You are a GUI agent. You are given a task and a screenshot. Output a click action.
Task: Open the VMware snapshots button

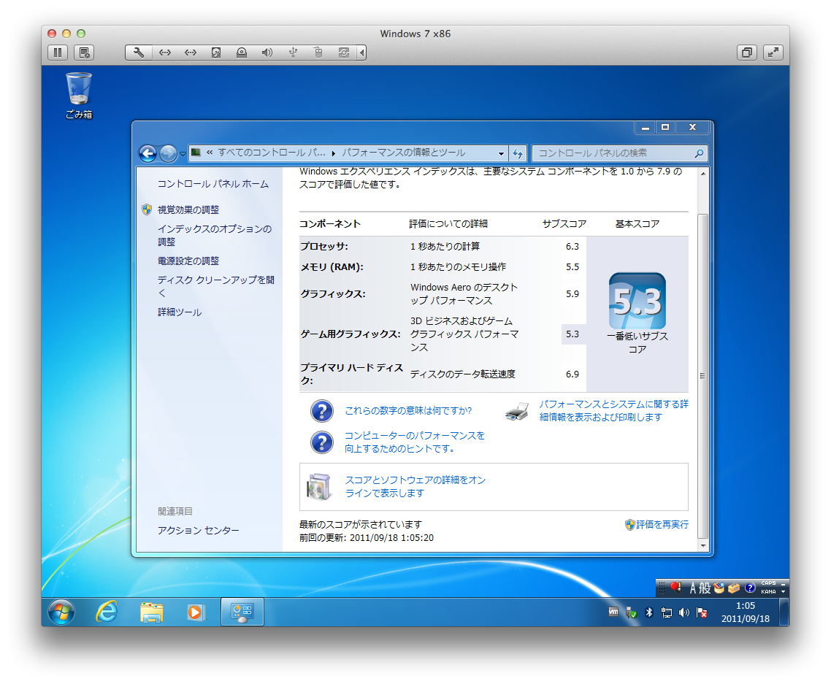[x=84, y=53]
